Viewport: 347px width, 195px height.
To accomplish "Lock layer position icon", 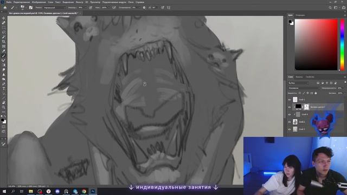I will pos(307,93).
